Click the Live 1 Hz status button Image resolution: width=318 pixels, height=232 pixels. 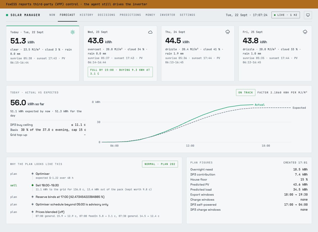tap(286, 15)
